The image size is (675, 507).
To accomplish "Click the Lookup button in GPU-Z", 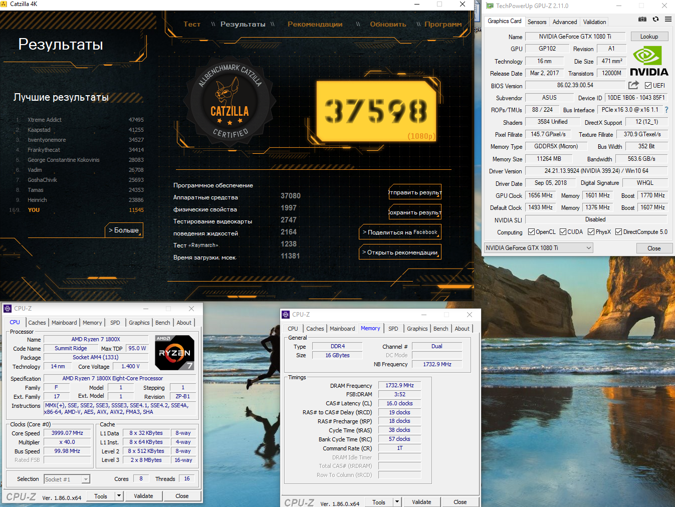I will [649, 37].
